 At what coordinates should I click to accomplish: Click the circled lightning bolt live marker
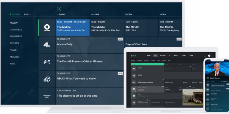point(59,9)
